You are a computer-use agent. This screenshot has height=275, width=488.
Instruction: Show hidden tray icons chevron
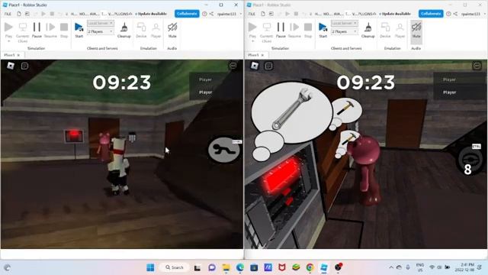click(x=391, y=267)
